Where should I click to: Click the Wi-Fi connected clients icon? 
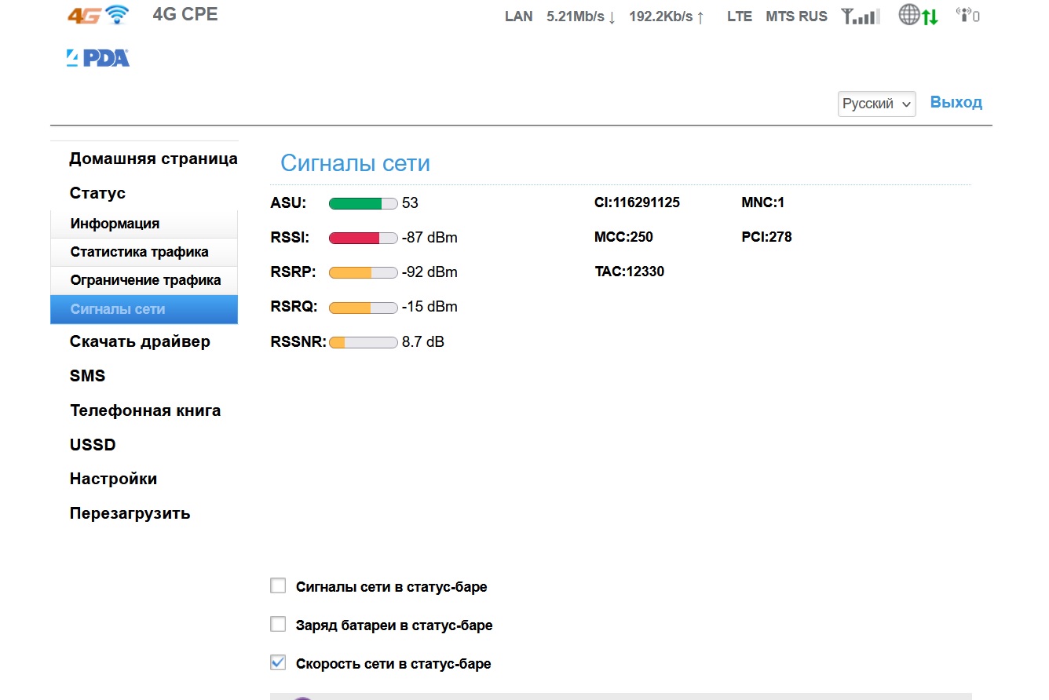(967, 16)
